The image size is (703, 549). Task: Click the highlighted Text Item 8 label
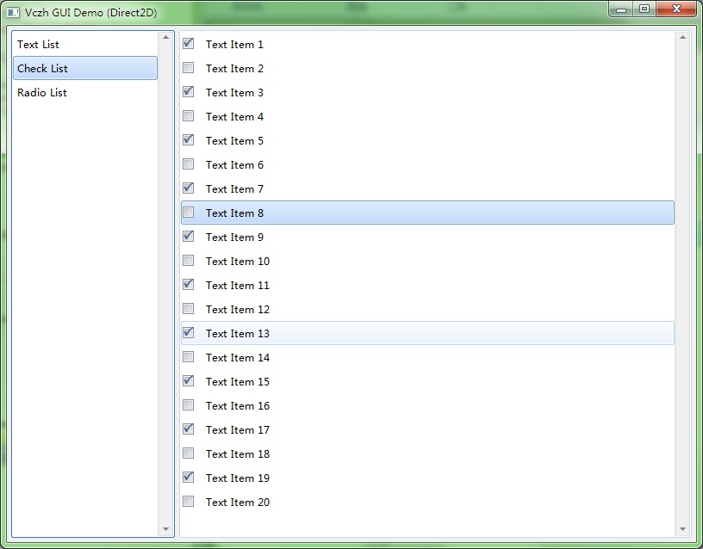[234, 213]
